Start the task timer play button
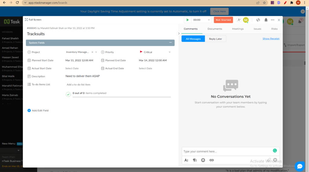This screenshot has height=172, width=309. [x=188, y=20]
